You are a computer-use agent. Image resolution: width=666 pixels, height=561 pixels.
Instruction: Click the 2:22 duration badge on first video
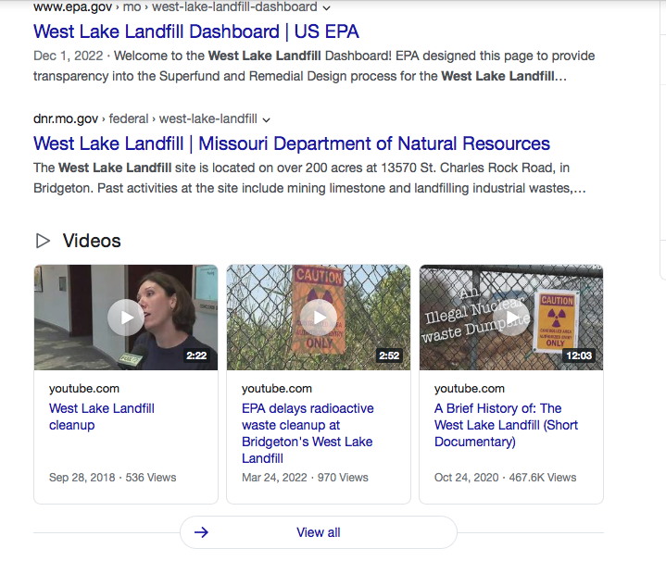[x=196, y=355]
